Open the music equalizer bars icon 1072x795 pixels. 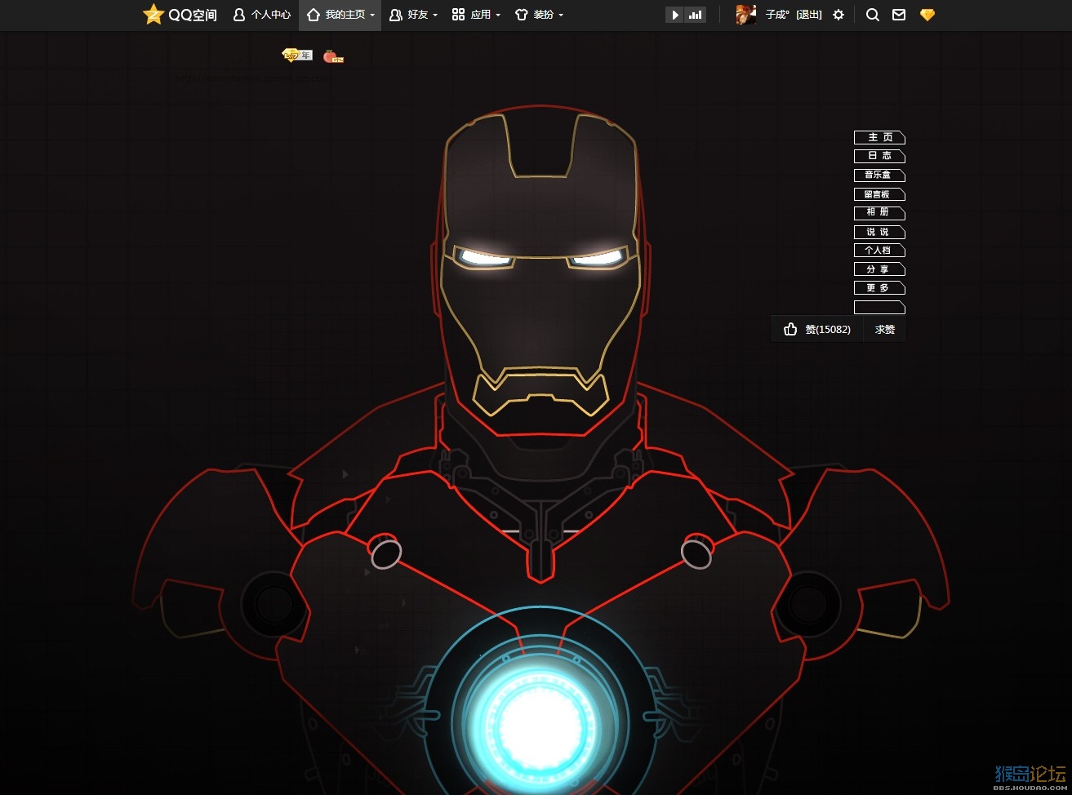pyautogui.click(x=696, y=15)
